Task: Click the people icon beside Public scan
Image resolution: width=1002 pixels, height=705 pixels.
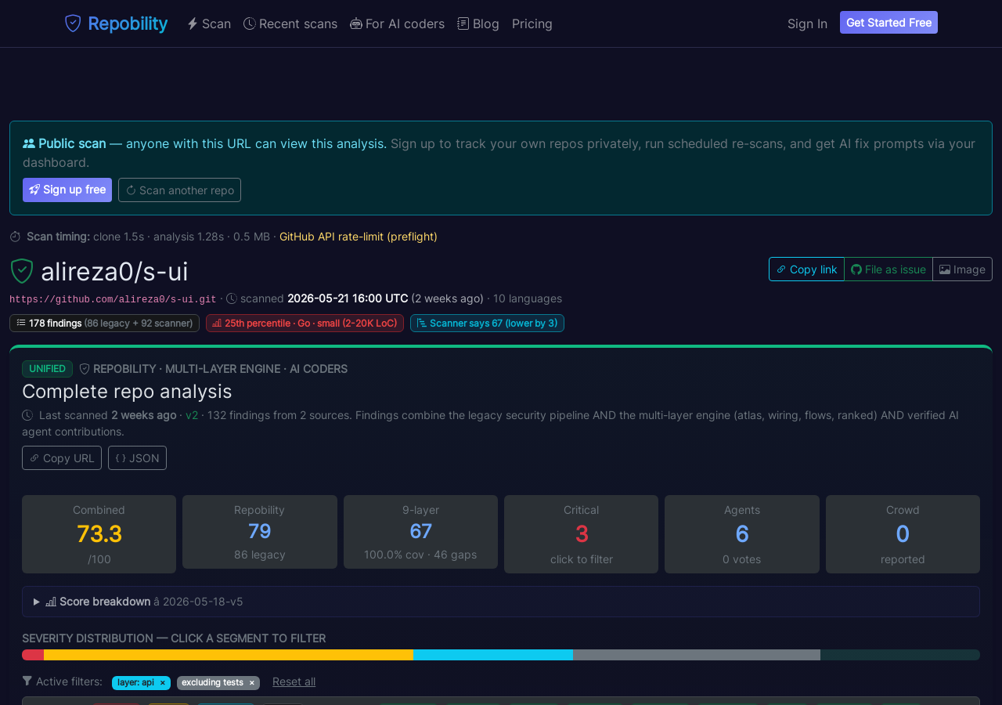Action: pyautogui.click(x=29, y=143)
